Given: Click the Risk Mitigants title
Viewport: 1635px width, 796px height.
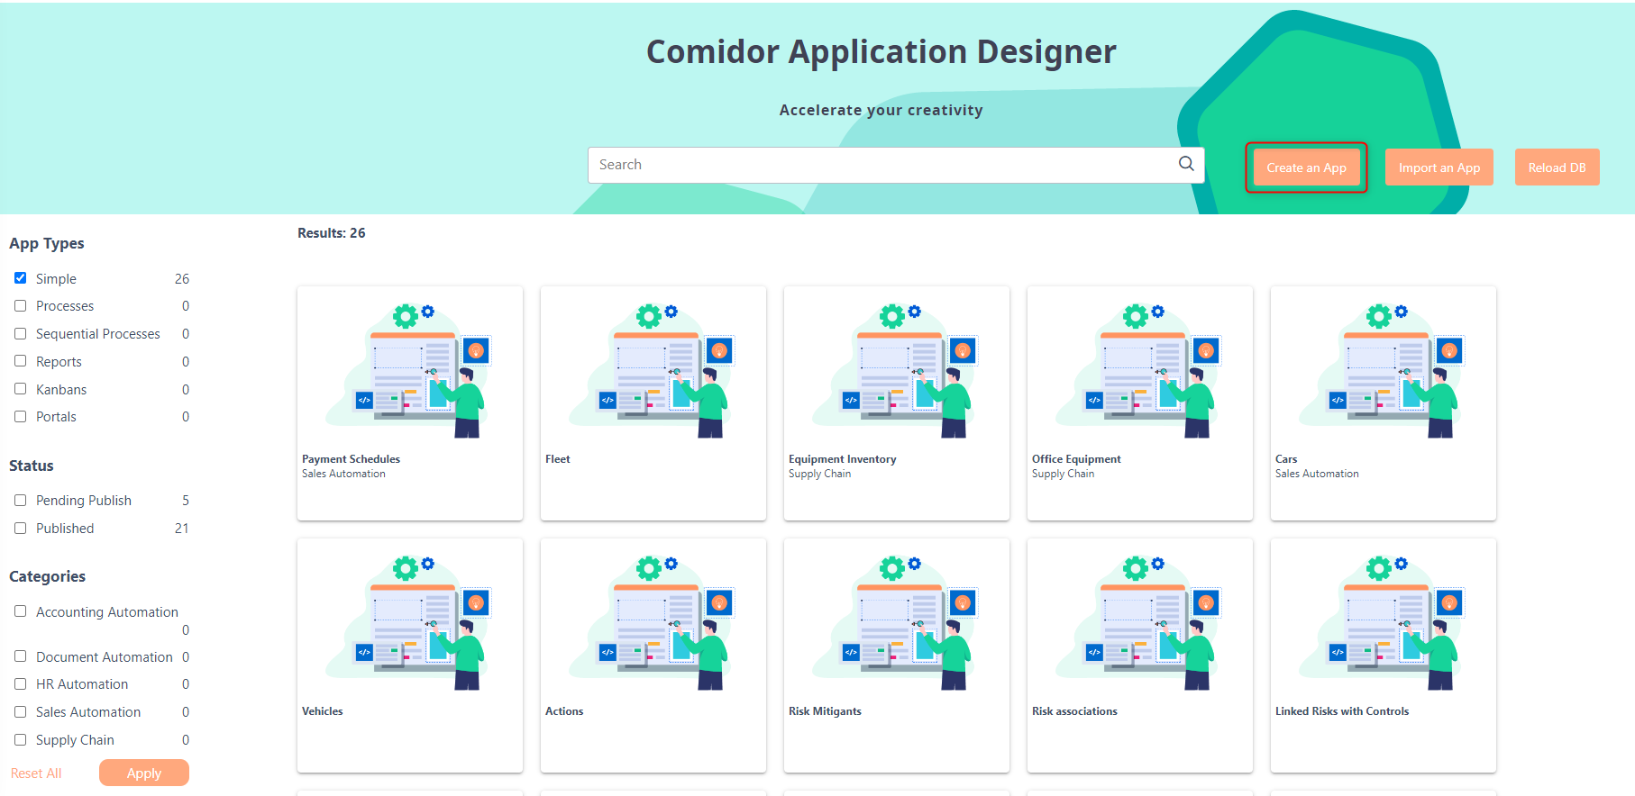Looking at the screenshot, I should [x=825, y=711].
